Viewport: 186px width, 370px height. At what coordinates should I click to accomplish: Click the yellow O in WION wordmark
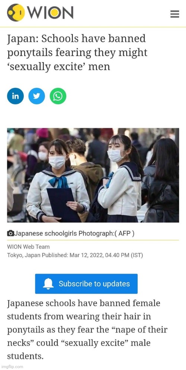(x=54, y=13)
